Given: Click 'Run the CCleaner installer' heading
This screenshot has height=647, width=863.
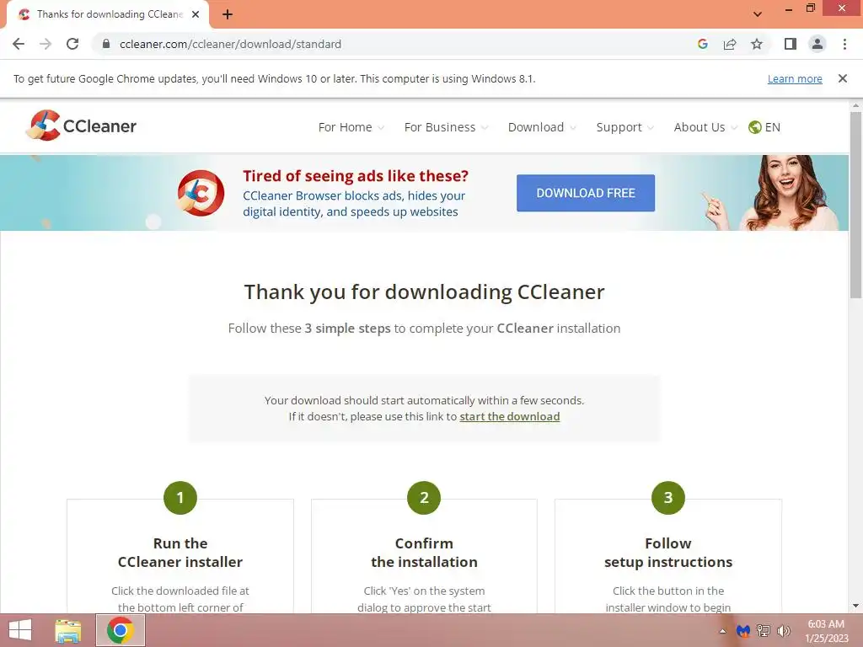Looking at the screenshot, I should [x=180, y=553].
